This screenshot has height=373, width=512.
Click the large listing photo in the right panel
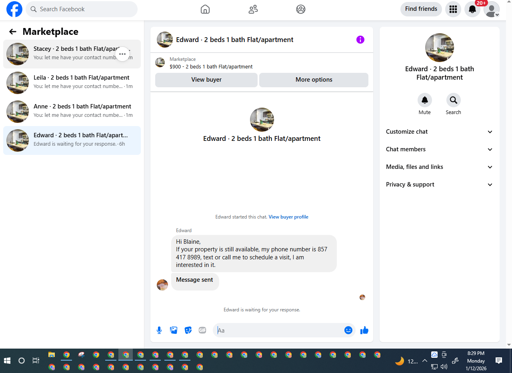pyautogui.click(x=440, y=48)
